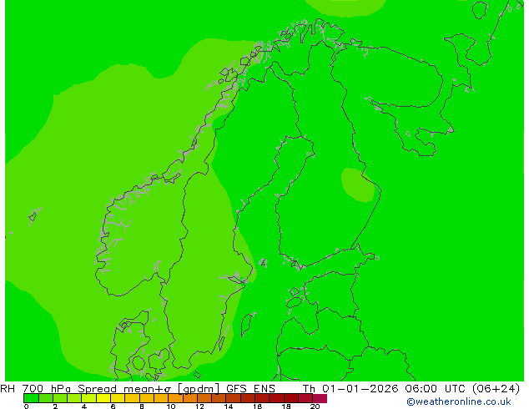Screen dimensions: 529x409
Task: Pick the legend swatch between 18 and 19
Action: (x=291, y=398)
